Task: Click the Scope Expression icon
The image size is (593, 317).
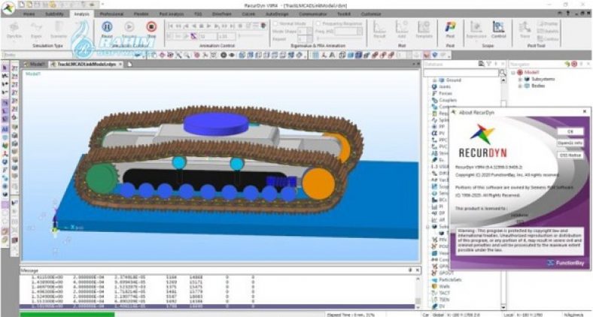Action: coord(476,27)
